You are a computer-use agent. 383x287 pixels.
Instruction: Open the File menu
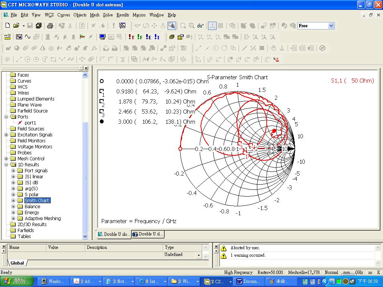click(x=14, y=15)
